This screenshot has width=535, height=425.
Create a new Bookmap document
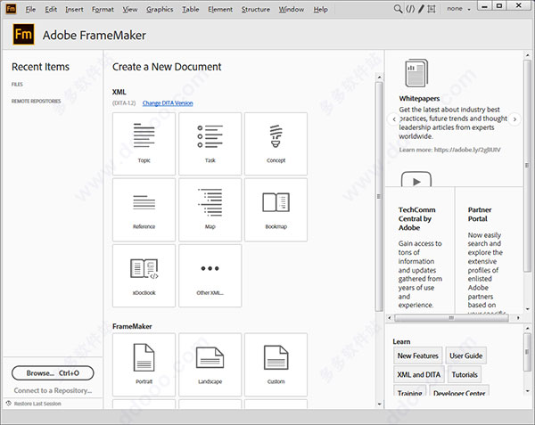point(276,209)
